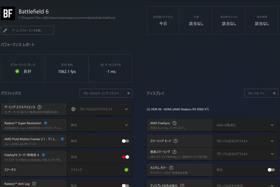Click the 今週 該当なし stat cell
The image size is (280, 187).
pyautogui.click(x=196, y=21)
